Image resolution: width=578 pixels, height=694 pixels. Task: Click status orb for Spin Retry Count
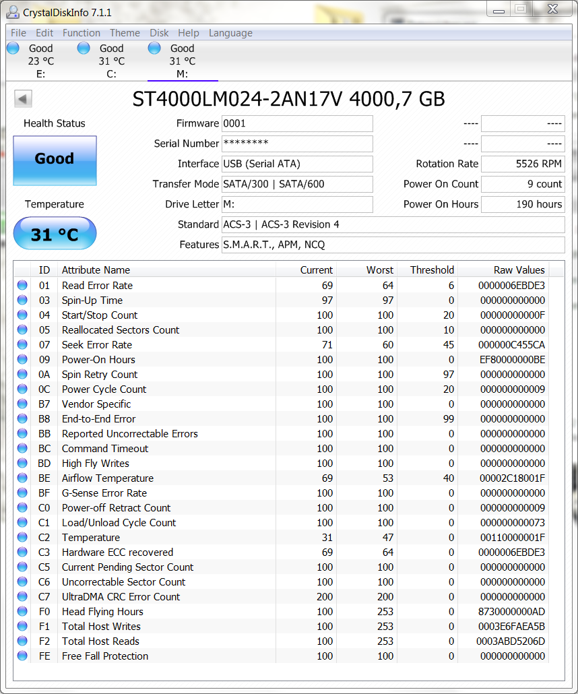pyautogui.click(x=22, y=374)
